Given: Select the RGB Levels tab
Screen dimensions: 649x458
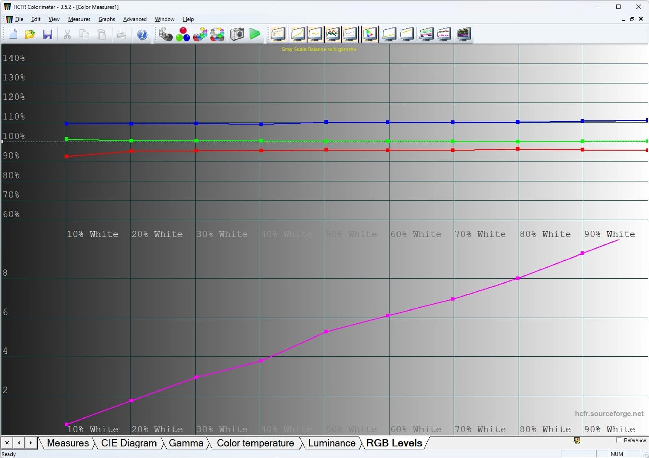Looking at the screenshot, I should pyautogui.click(x=394, y=443).
